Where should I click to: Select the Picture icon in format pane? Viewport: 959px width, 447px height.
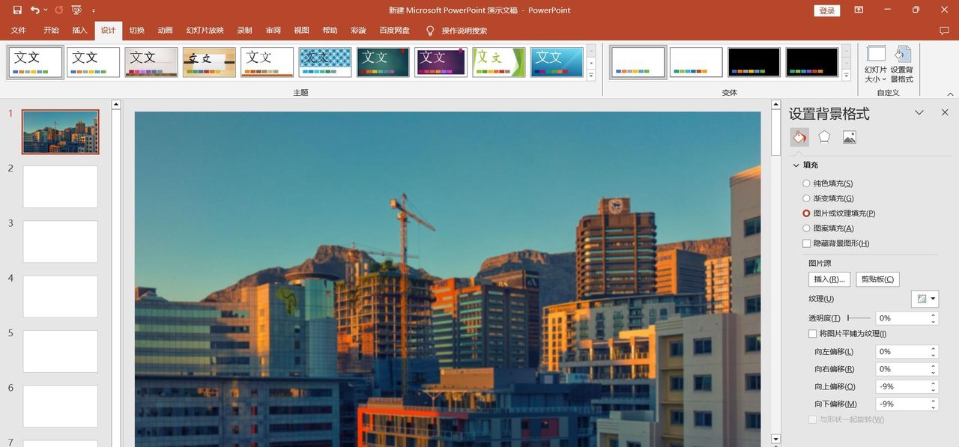point(849,137)
